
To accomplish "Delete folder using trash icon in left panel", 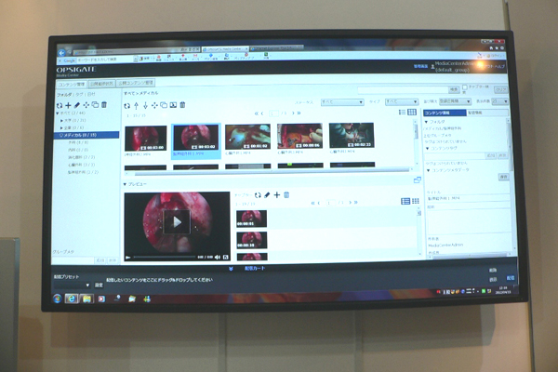I will click(104, 105).
